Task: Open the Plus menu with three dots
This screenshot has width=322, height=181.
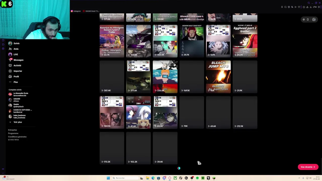Action: (13, 82)
